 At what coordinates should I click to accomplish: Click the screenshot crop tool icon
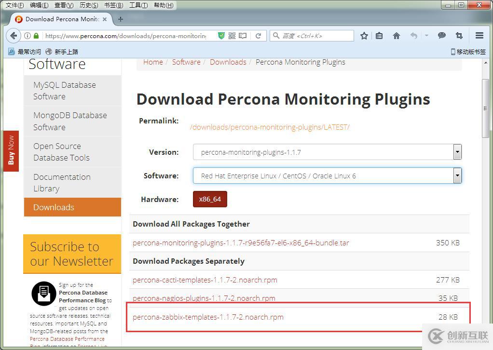(459, 35)
